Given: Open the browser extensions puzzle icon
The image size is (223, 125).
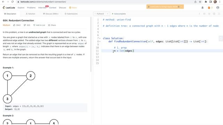Looking at the screenshot, I should point(206,2).
